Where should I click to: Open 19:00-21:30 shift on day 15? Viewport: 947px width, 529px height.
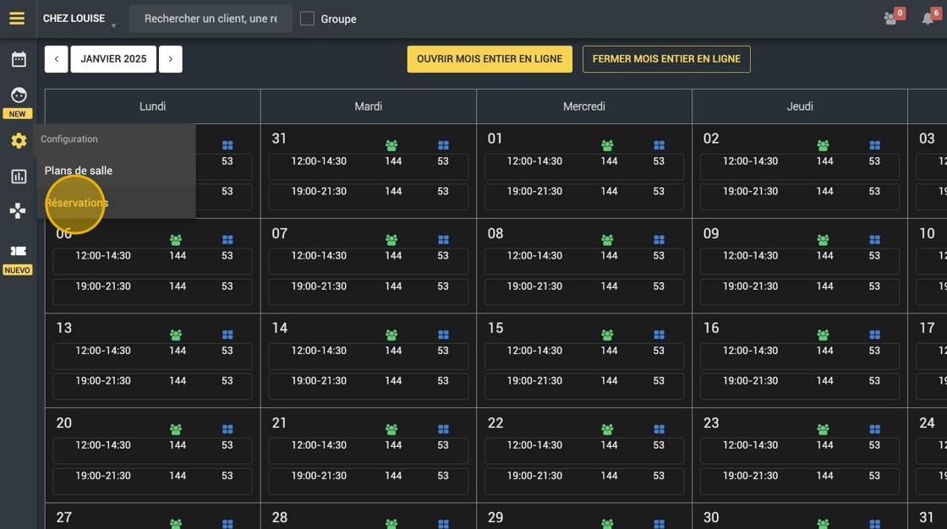(x=584, y=386)
